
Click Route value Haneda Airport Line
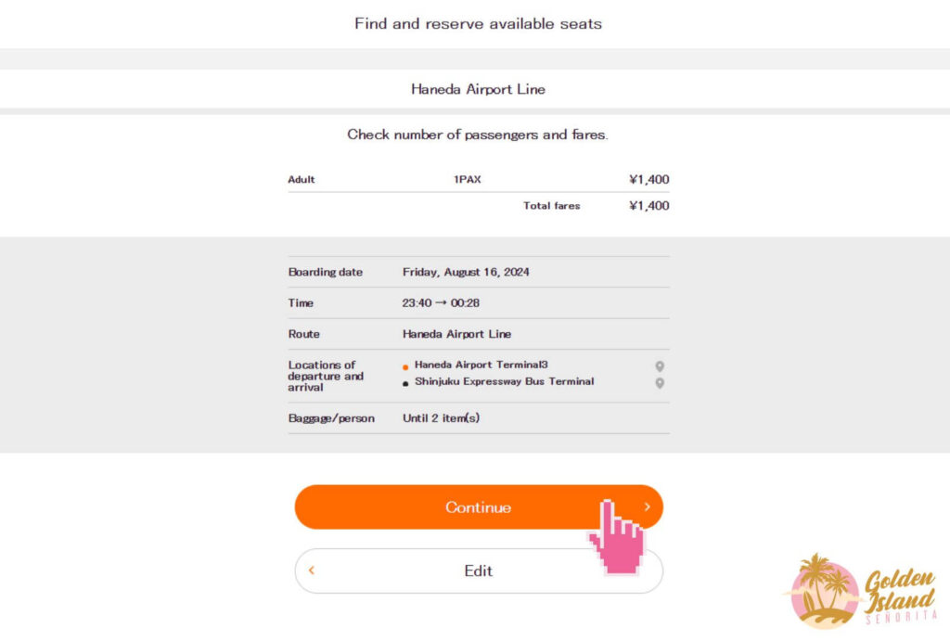(456, 334)
